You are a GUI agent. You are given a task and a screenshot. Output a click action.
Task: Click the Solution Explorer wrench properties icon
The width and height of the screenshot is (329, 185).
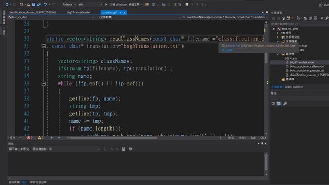[327, 18]
